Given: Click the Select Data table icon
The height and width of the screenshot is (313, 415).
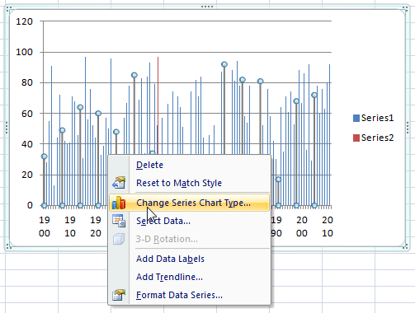Looking at the screenshot, I should 119,221.
